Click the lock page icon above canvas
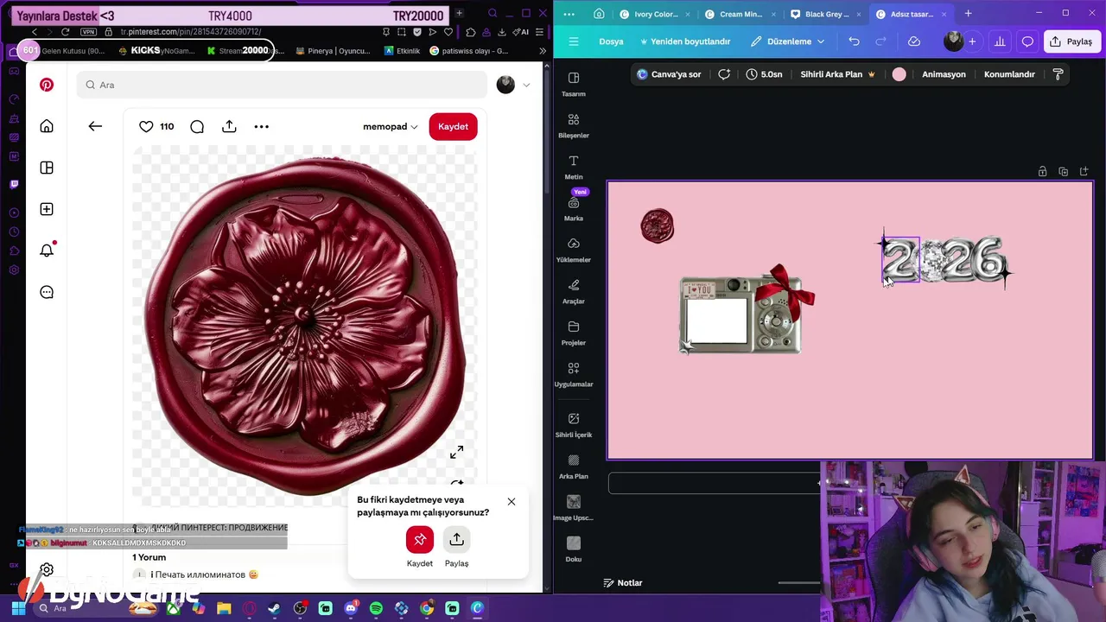This screenshot has width=1106, height=622. [1043, 171]
